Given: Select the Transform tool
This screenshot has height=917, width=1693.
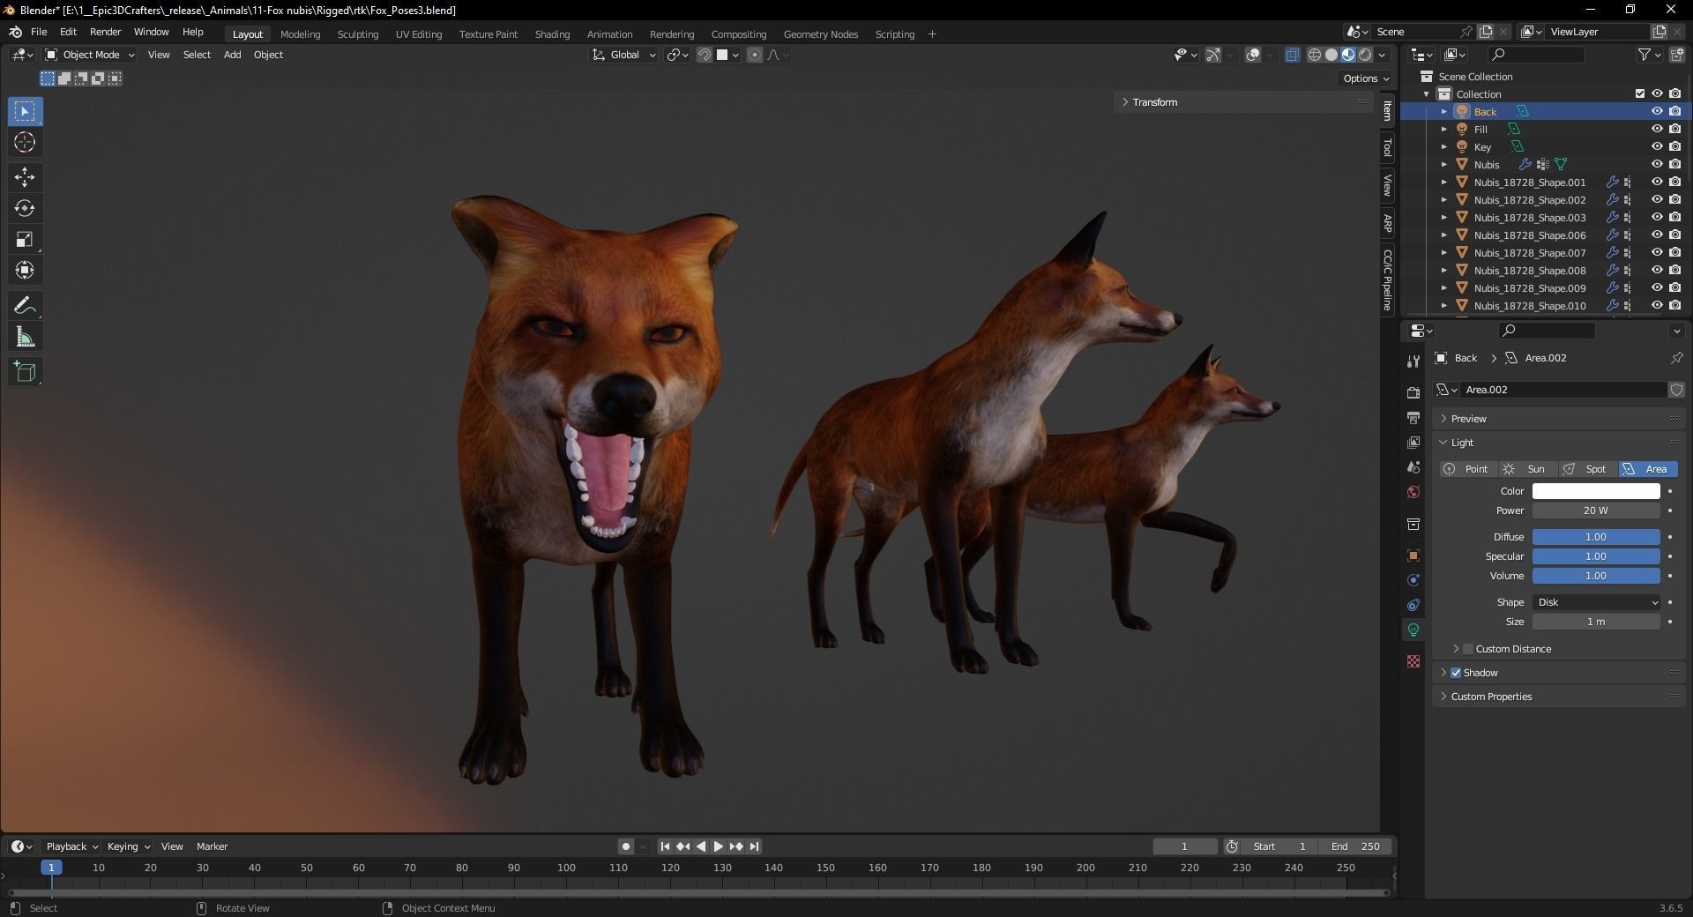Looking at the screenshot, I should click(25, 270).
